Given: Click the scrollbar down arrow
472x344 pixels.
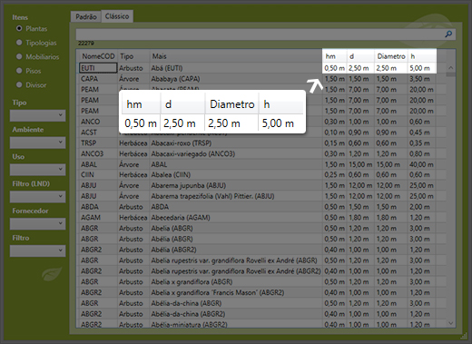Looking at the screenshot, I should [x=451, y=323].
